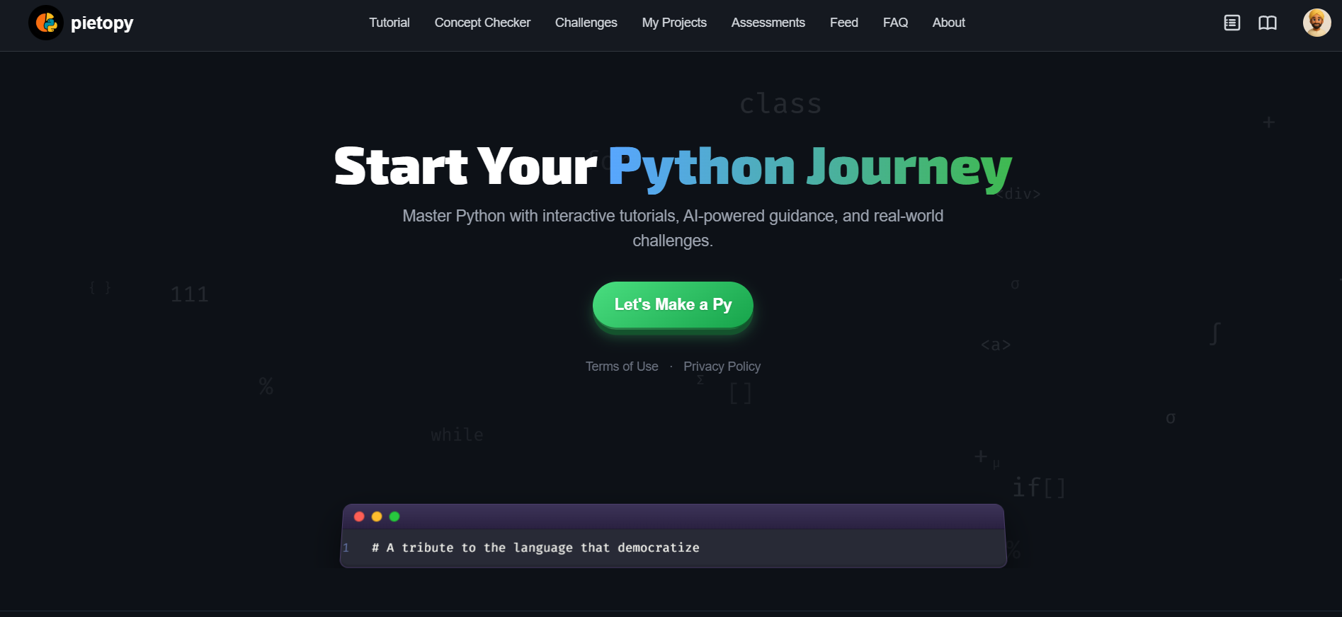This screenshot has width=1342, height=617.
Task: Click the pietopy brand name text
Action: tap(102, 23)
